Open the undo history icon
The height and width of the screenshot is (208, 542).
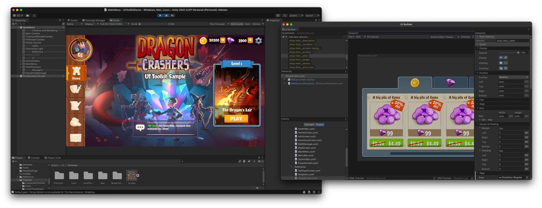point(278,16)
